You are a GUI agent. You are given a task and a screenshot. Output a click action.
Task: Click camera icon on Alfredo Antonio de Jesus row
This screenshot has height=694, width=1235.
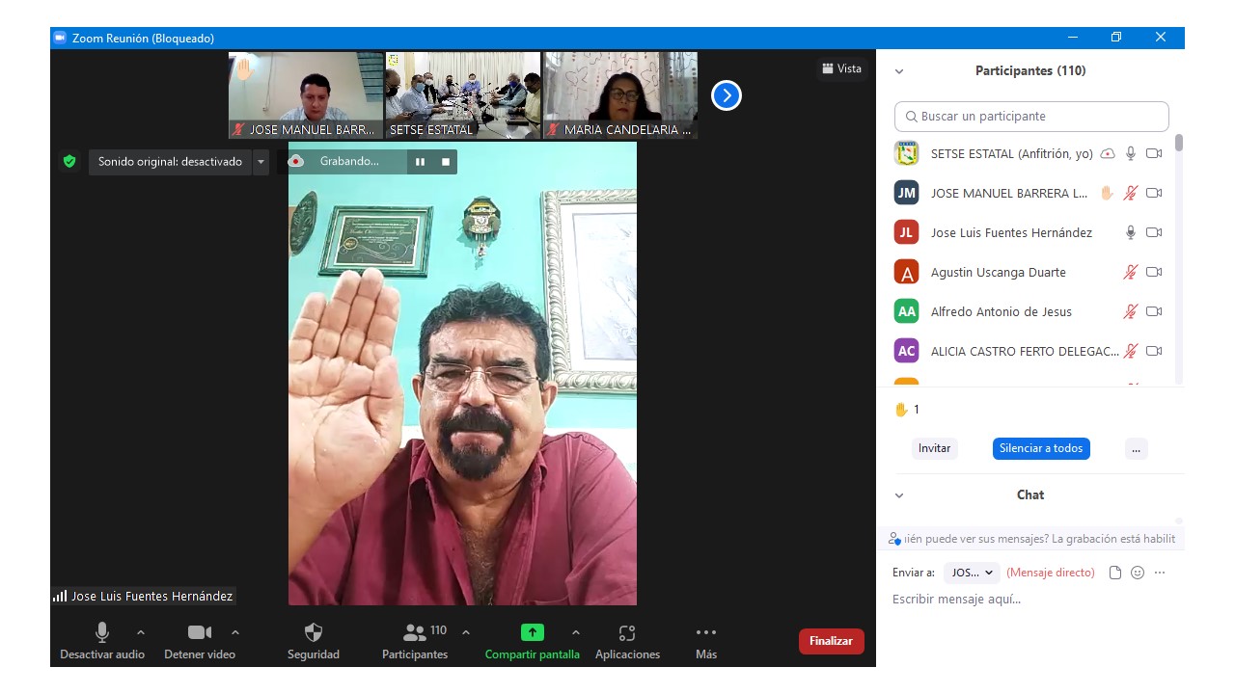point(1154,311)
